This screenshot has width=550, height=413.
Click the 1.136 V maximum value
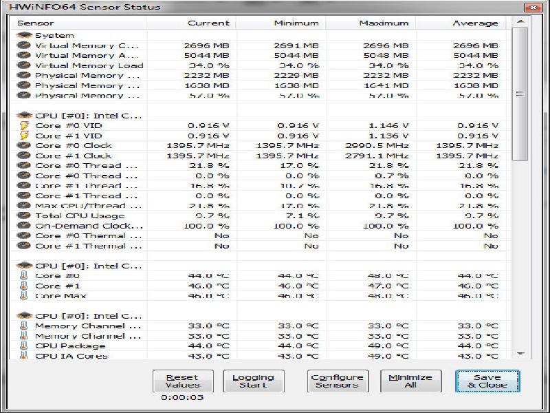[388, 136]
